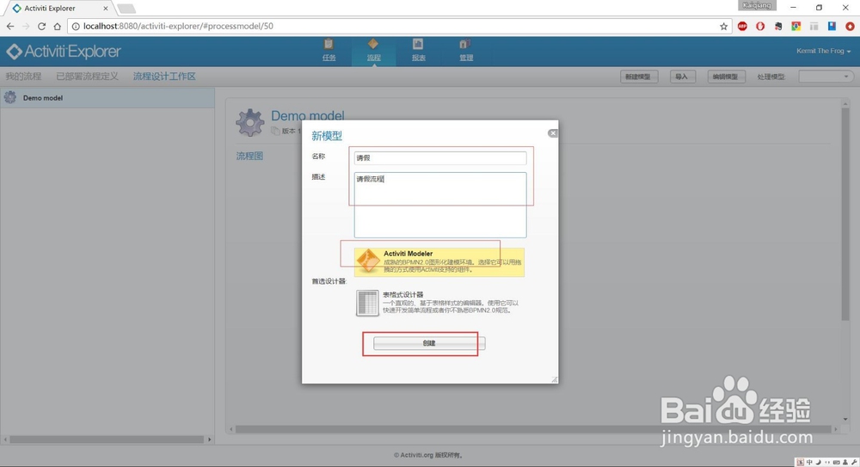Click the ABP adblock extension icon
The height and width of the screenshot is (467, 860).
point(742,26)
